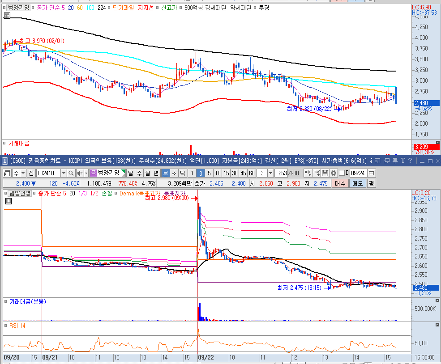Screen dimensions: 441x364
Task: Click the 신고가 indicator label
Action: click(169, 8)
